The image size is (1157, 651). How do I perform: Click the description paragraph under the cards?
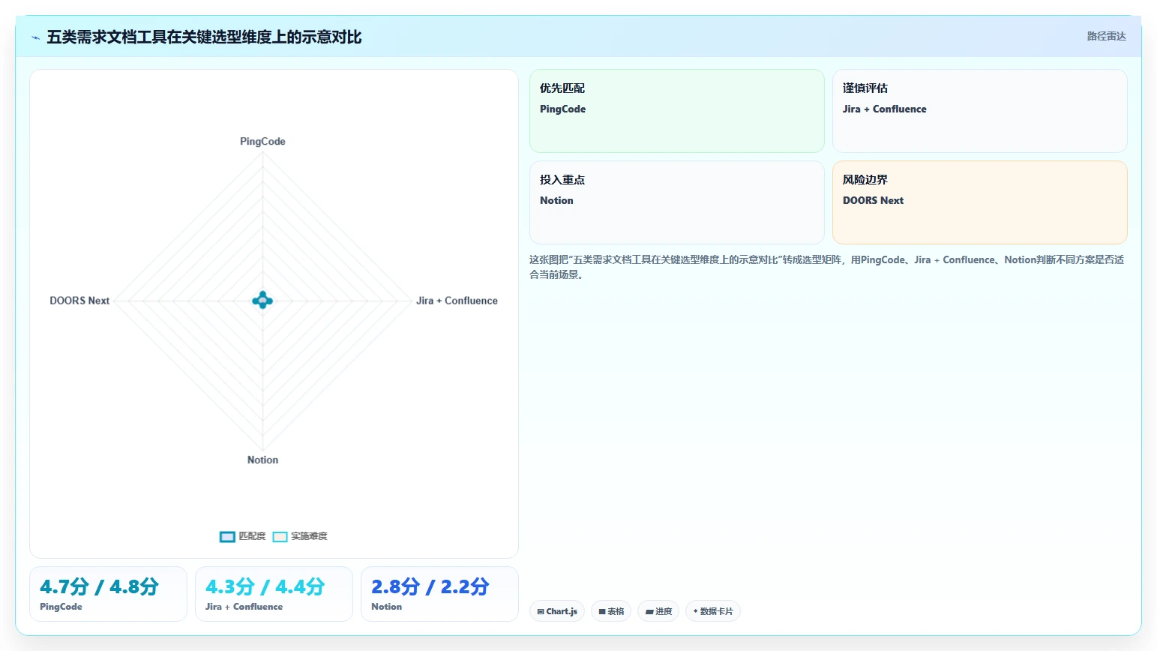[826, 267]
